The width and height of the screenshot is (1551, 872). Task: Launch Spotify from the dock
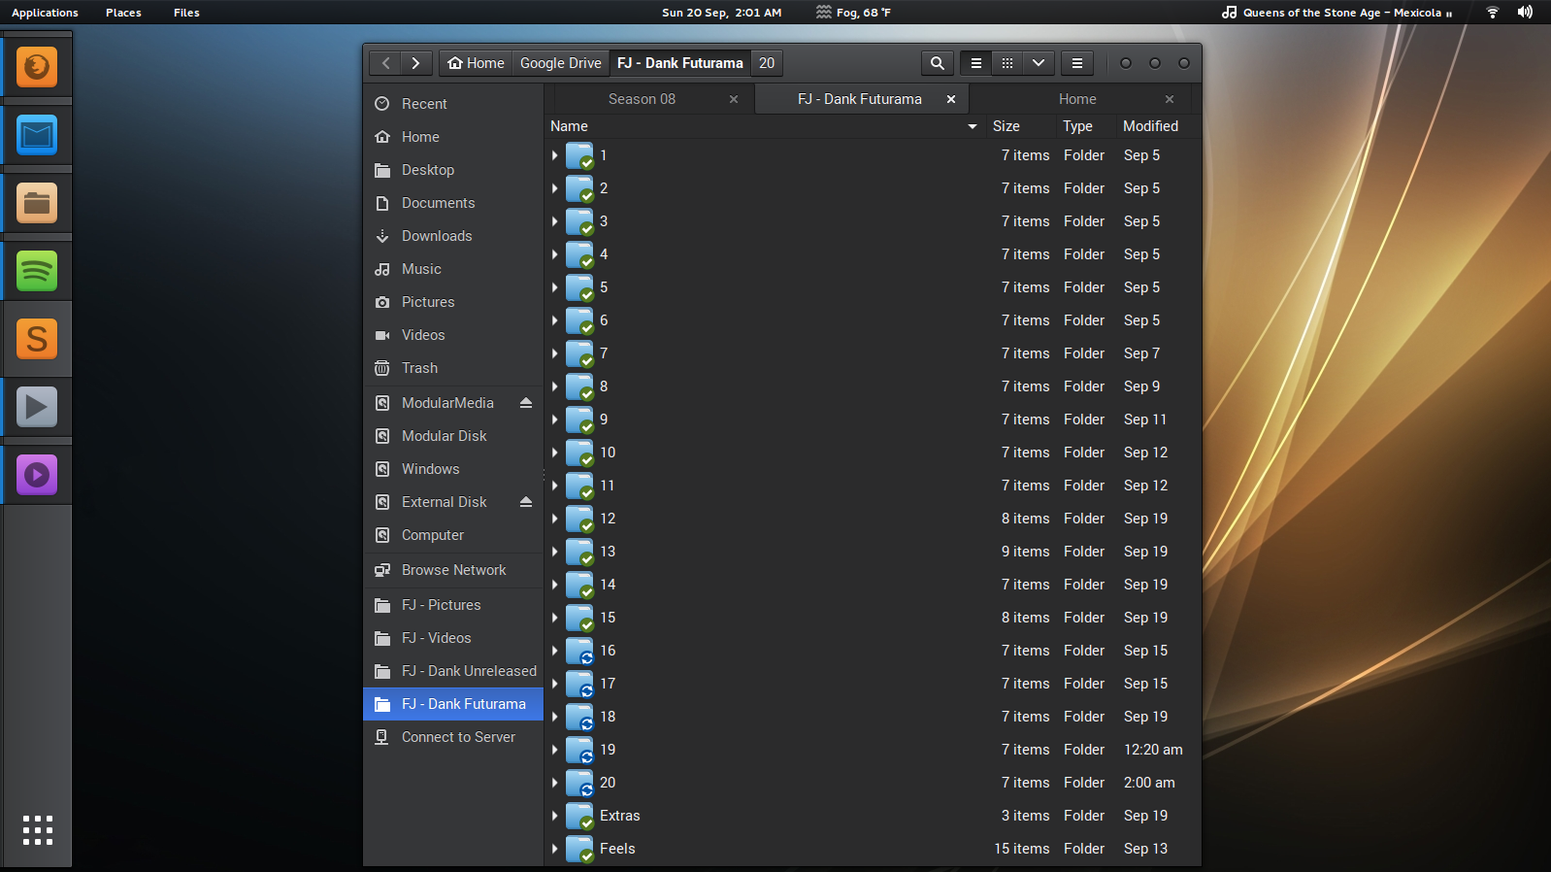pos(37,271)
